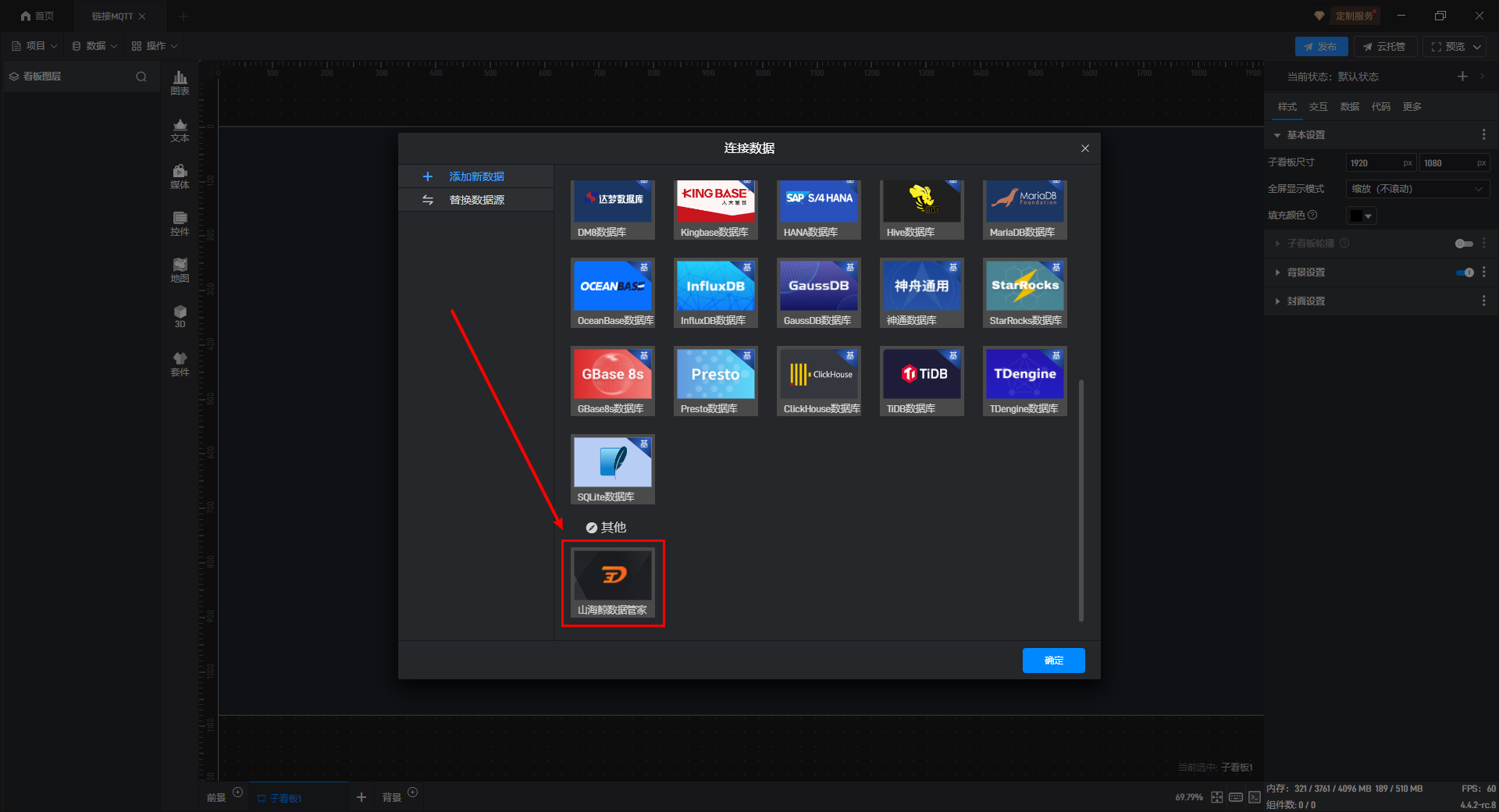Toggle the 子看板轮播 switch
Screen dimensions: 1499x812
1464,244
